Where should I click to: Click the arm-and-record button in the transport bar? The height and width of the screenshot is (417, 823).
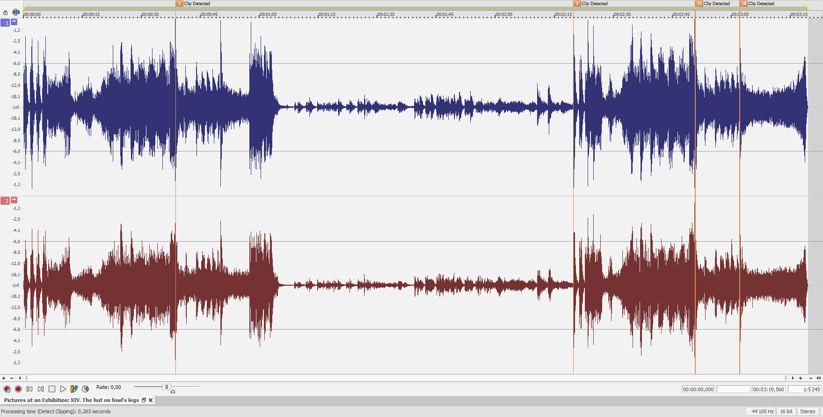pyautogui.click(x=7, y=389)
